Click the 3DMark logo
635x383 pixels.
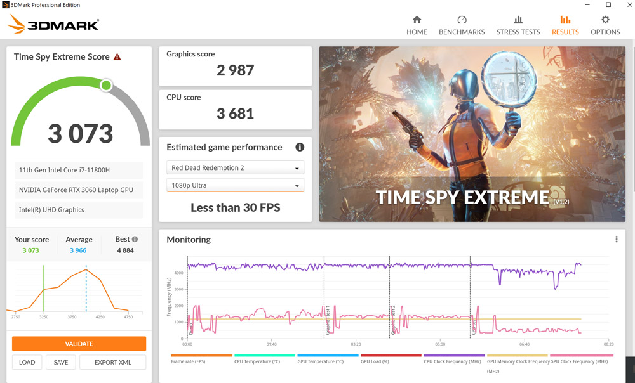(x=53, y=24)
